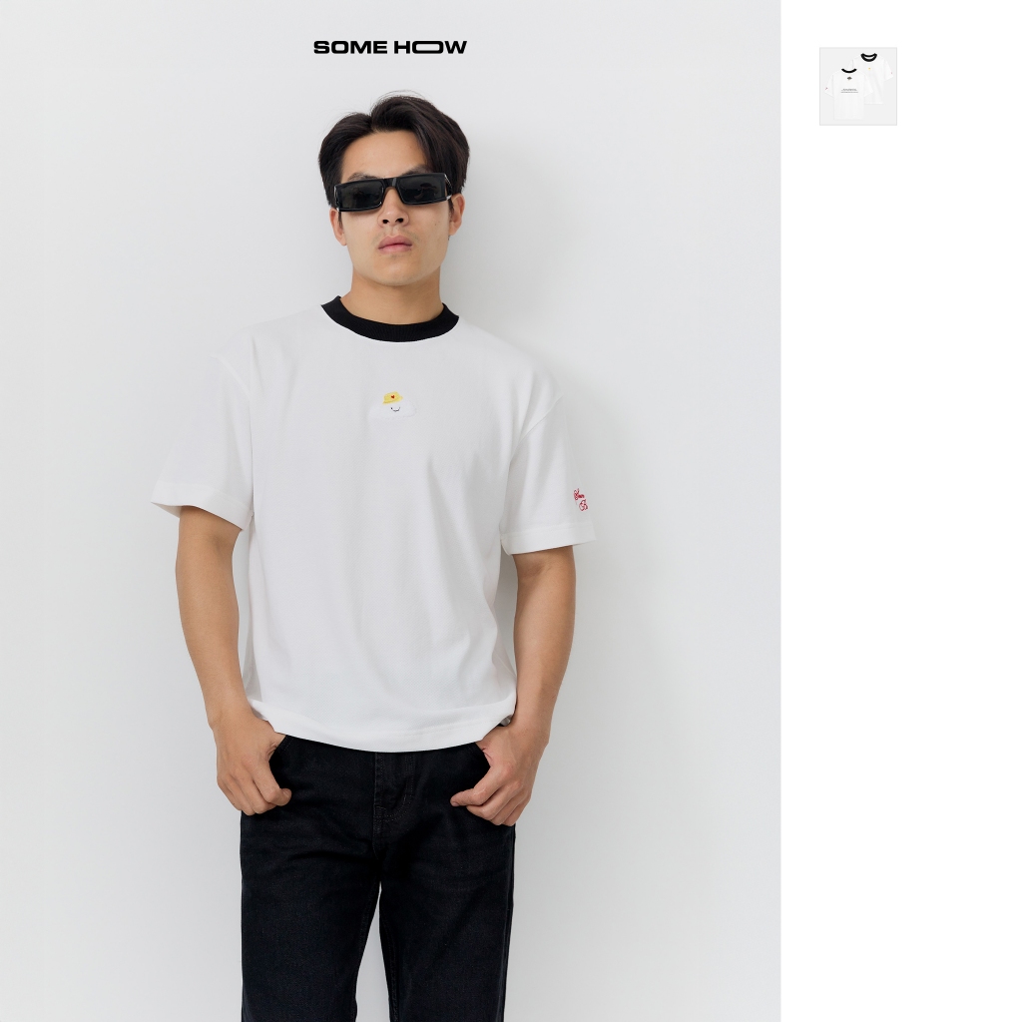Click the main model product photo center
Screen dimensions: 1022x1022
click(x=390, y=511)
